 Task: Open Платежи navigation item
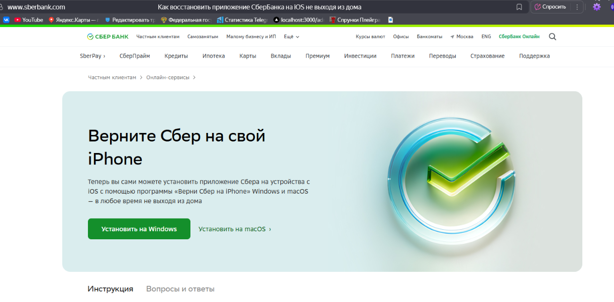coord(402,56)
